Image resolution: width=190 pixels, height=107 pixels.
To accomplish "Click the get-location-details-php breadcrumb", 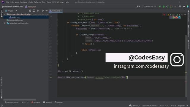I will [12, 7].
